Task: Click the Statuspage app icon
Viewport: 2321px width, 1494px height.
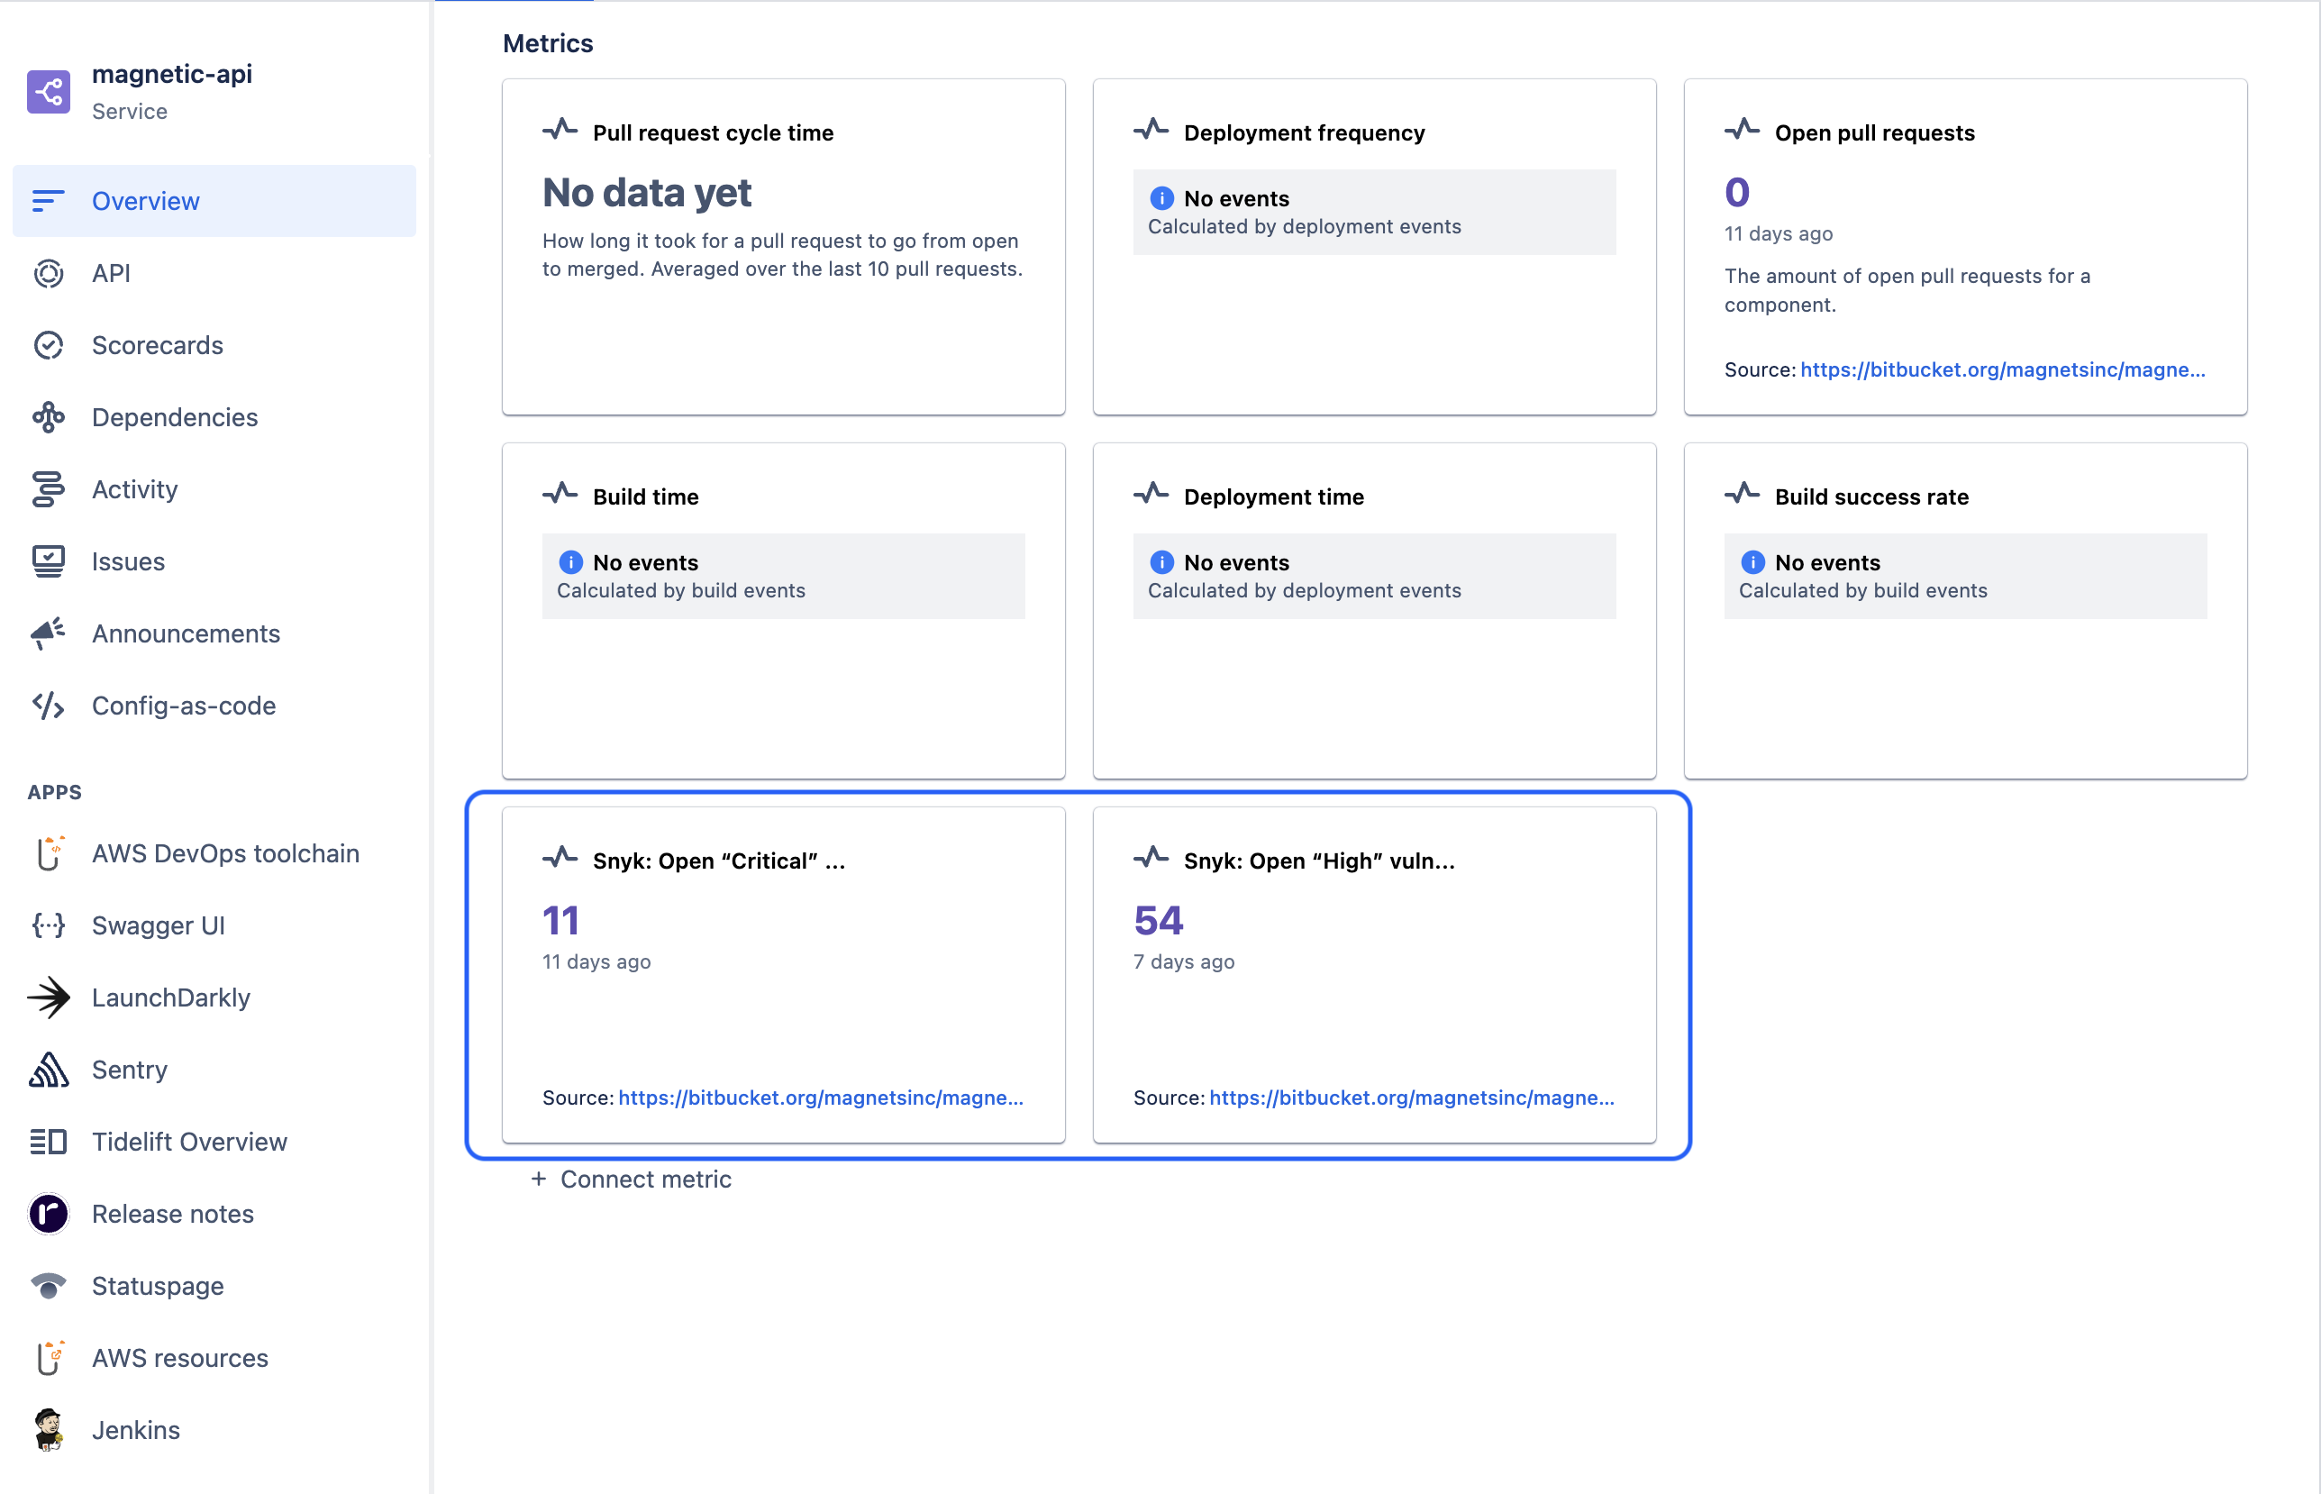Action: coord(48,1286)
